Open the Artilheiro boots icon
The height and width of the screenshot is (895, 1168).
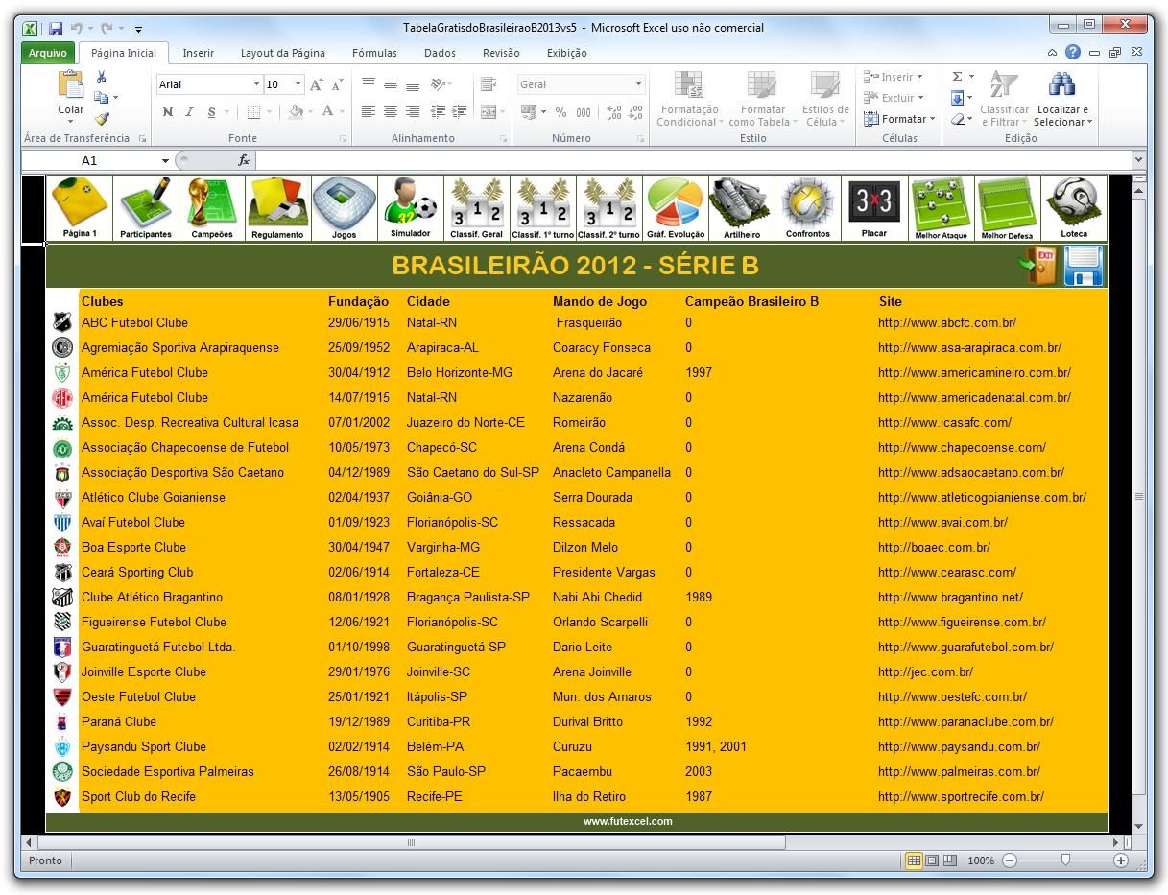742,207
